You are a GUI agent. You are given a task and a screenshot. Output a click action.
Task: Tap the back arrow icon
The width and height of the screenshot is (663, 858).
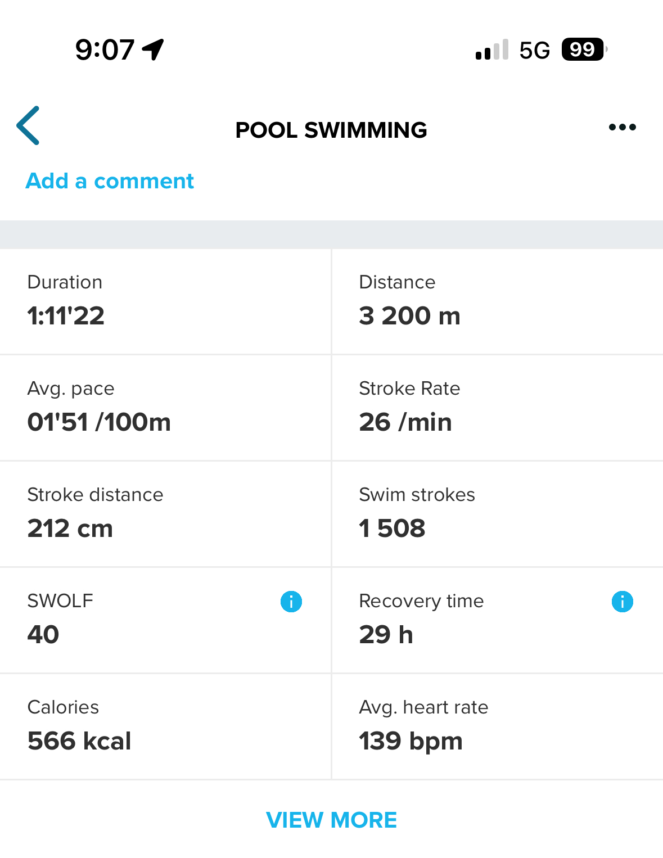tap(28, 126)
